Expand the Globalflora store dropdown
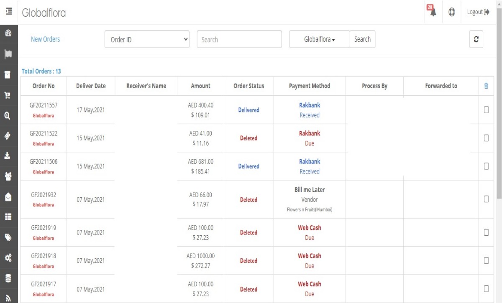This screenshot has width=502, height=303. click(x=320, y=39)
